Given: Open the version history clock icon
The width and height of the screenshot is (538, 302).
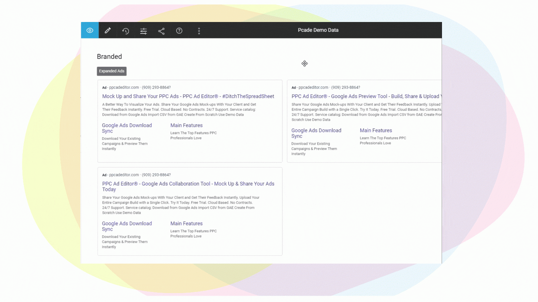Looking at the screenshot, I should coord(126,31).
